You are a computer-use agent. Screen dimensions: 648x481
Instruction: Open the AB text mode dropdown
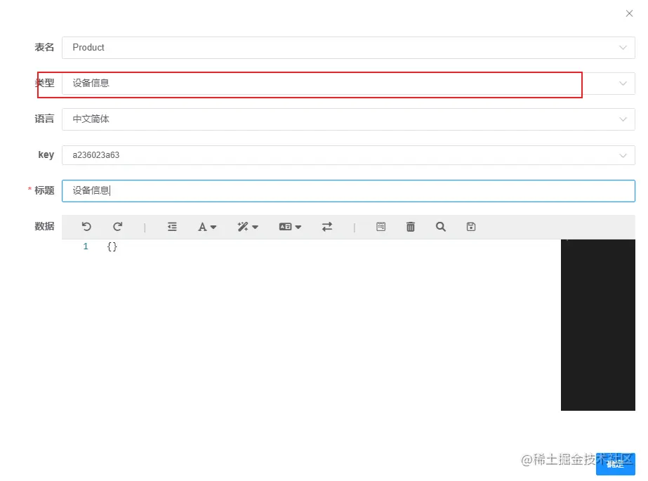pos(290,226)
